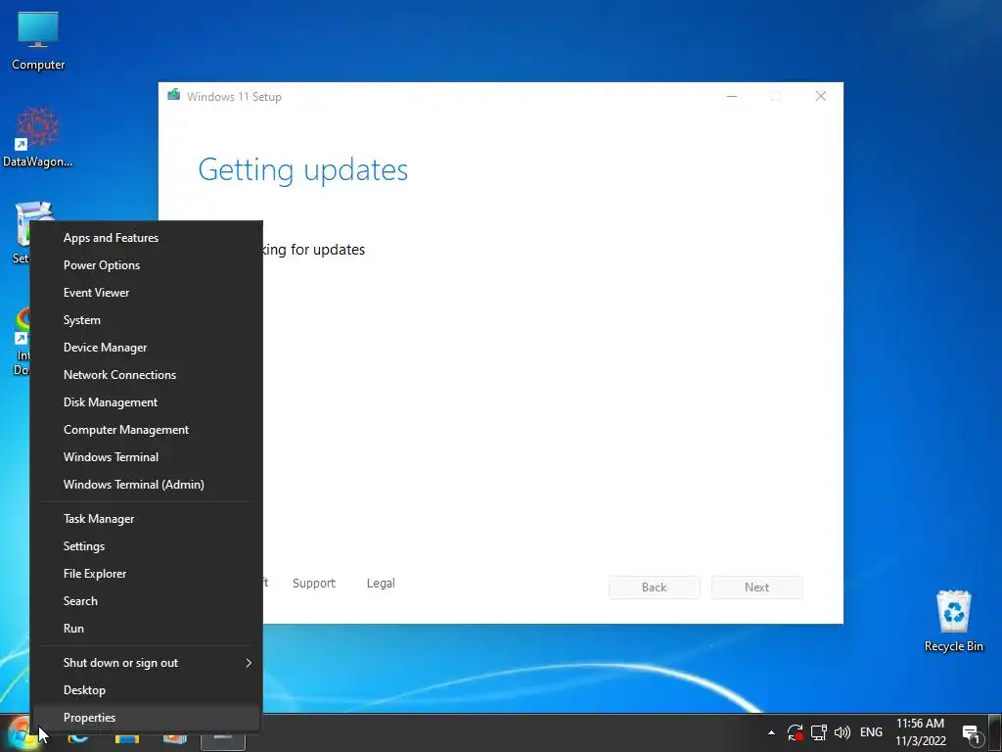Viewport: 1002px width, 752px height.
Task: Open Network Connections
Action: click(147, 375)
